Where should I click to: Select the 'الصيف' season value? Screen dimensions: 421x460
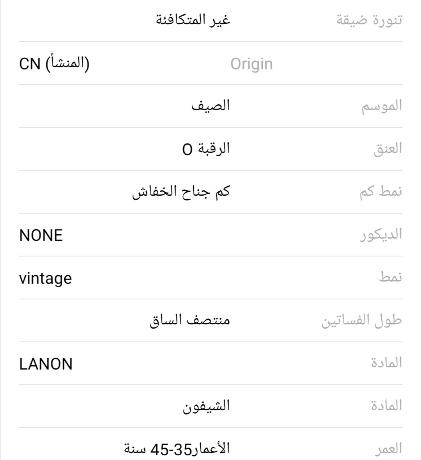(x=210, y=106)
